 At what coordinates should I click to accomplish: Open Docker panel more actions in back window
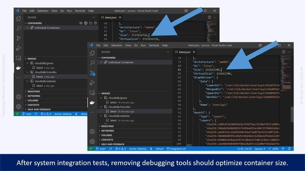(94, 17)
